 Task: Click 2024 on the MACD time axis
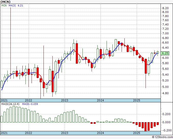100,133
